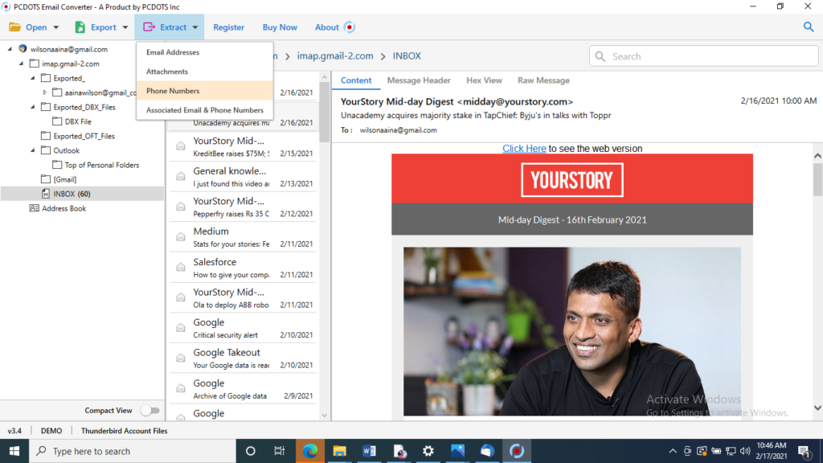Screen dimensions: 823x463
Task: Click the Export green file icon
Action: 80,27
